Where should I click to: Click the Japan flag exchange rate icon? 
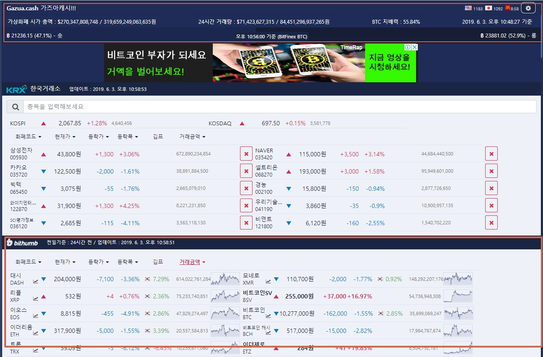click(x=488, y=8)
